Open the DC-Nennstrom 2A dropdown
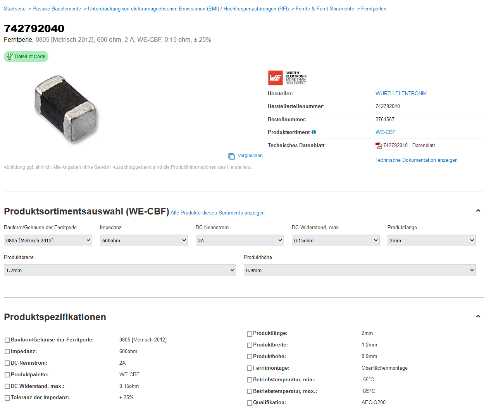 coord(240,240)
